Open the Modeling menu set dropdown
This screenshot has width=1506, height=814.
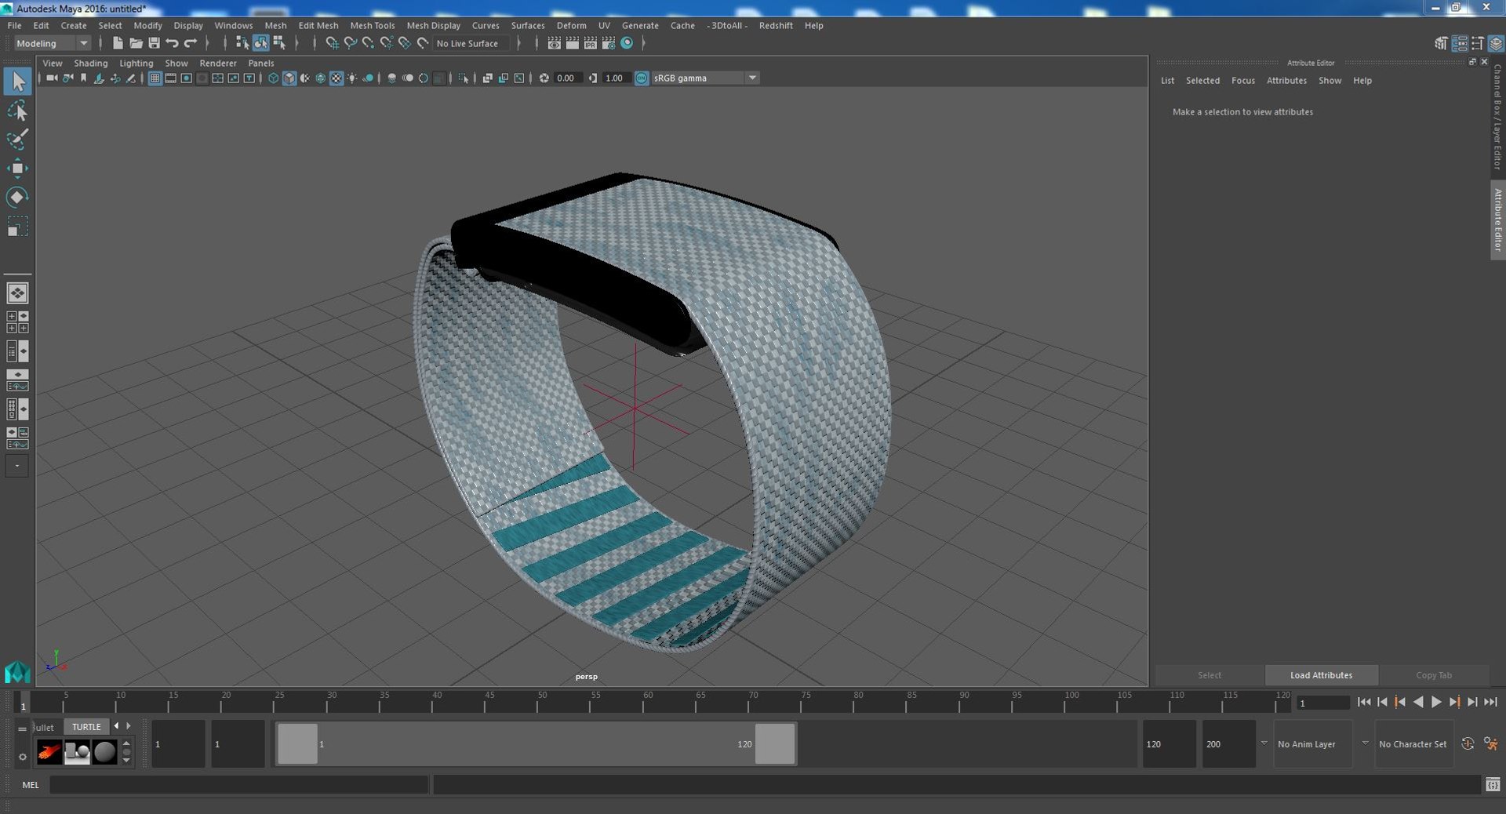[53, 44]
